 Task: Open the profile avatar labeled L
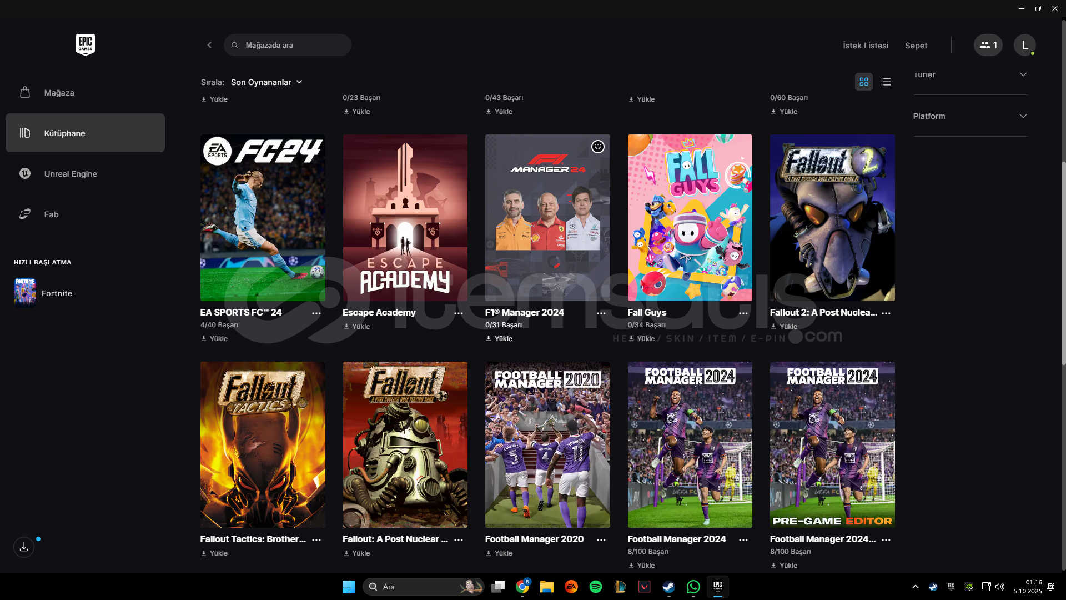click(x=1024, y=45)
